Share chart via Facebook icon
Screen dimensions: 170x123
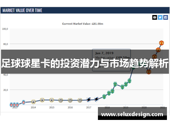(x=166, y=17)
